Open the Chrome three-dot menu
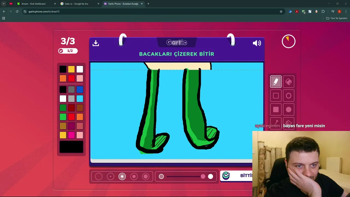The width and height of the screenshot is (350, 197). 346,11
